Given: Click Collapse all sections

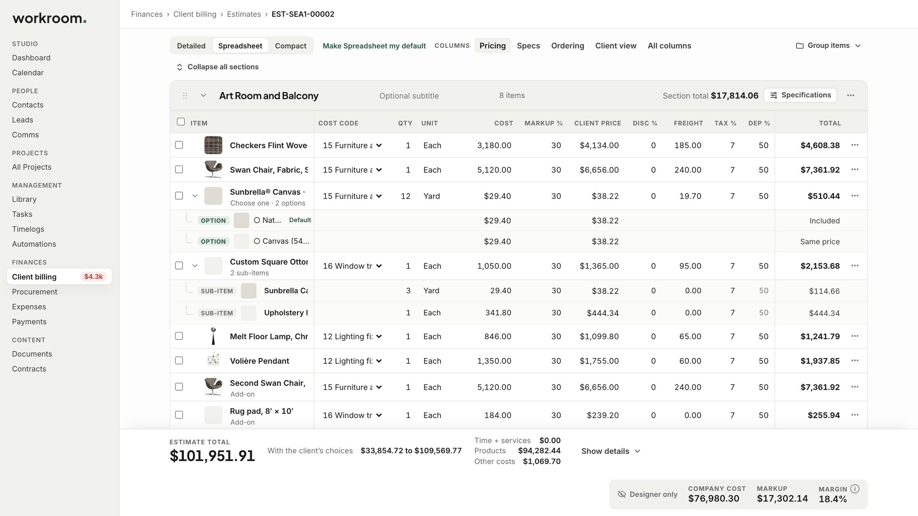Looking at the screenshot, I should click(217, 67).
